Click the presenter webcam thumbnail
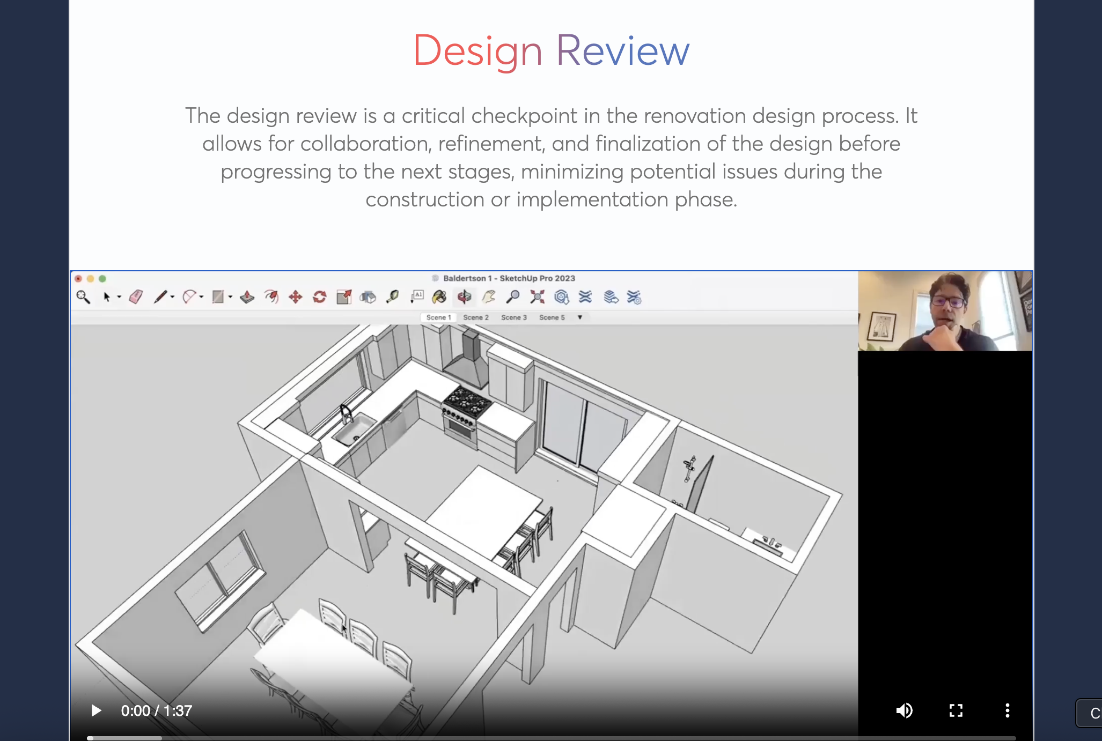1102x741 pixels. pos(945,312)
